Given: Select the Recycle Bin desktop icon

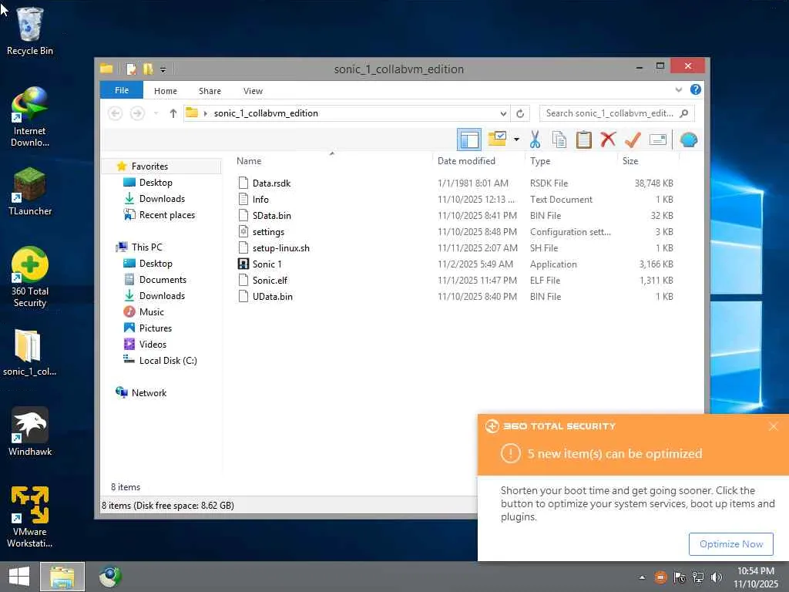Looking at the screenshot, I should (30, 31).
